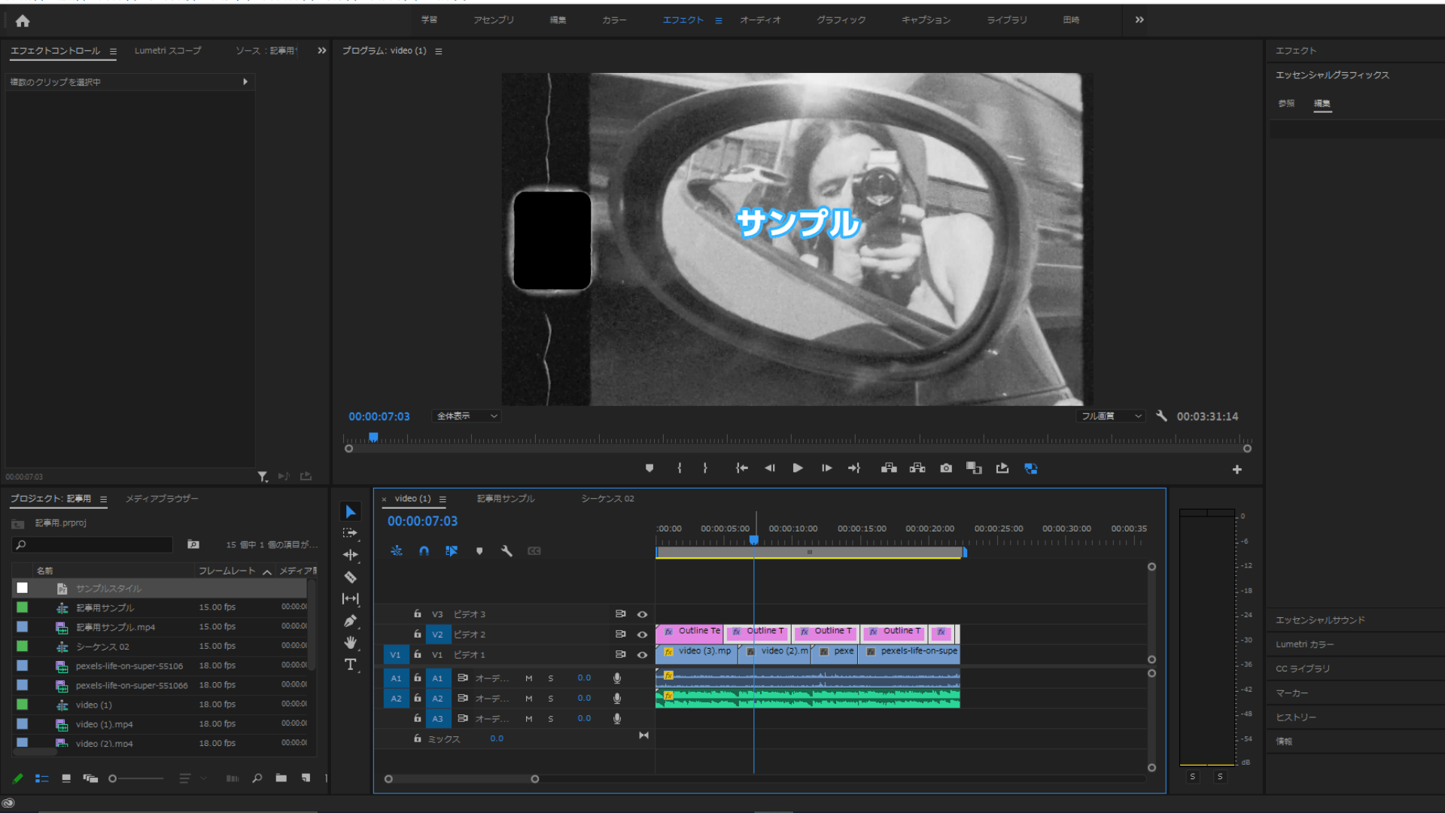Open the メディアブラウザー panel tab

(x=162, y=498)
